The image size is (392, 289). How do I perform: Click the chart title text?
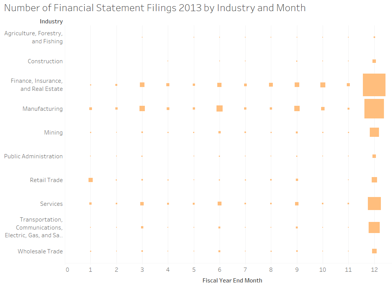pyautogui.click(x=155, y=8)
